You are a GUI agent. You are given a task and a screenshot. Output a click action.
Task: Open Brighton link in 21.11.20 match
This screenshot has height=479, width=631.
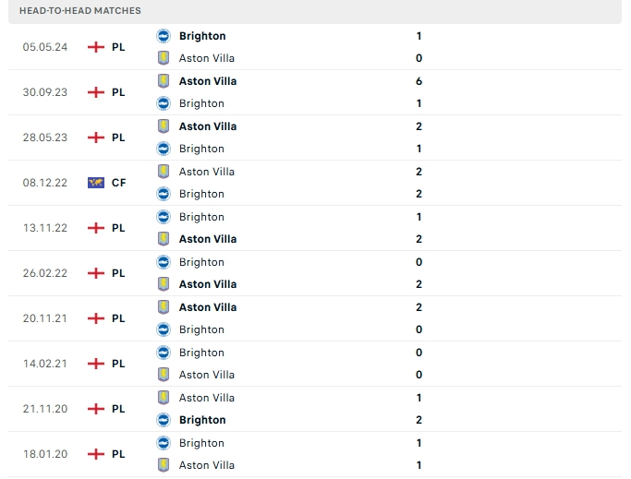click(202, 420)
